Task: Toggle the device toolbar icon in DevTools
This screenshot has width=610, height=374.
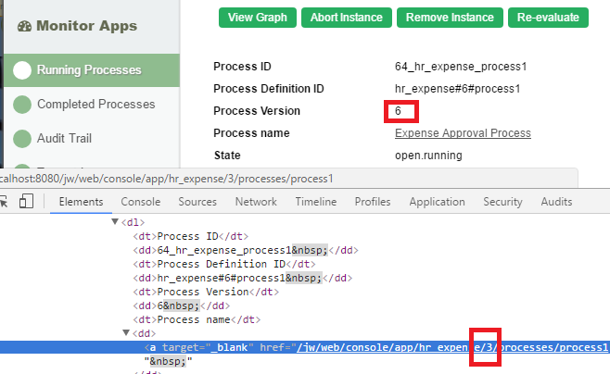Action: (26, 202)
